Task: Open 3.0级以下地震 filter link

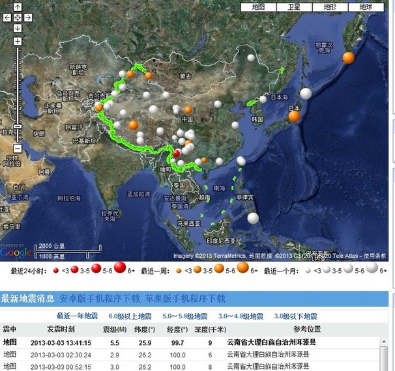Action: [x=296, y=316]
